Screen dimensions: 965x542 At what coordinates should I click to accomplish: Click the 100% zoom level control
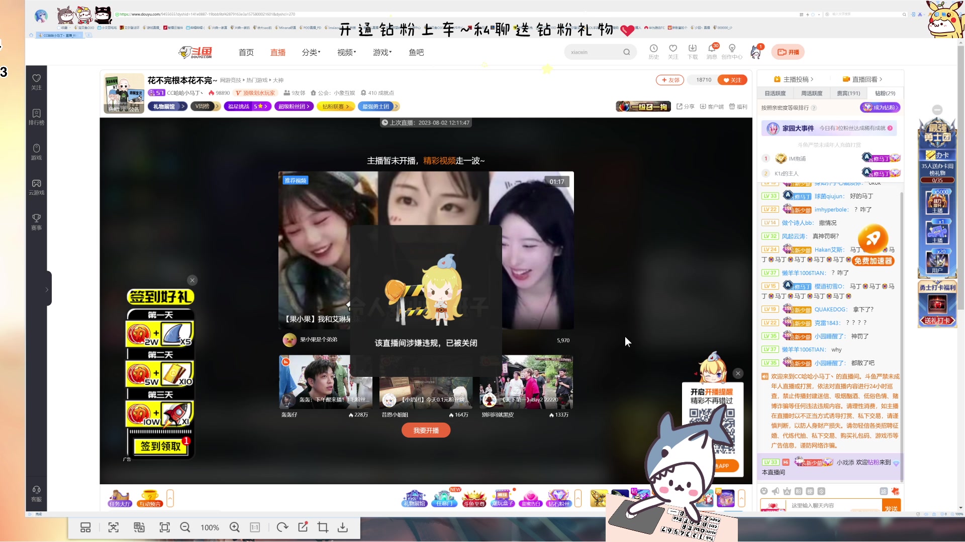point(210,527)
